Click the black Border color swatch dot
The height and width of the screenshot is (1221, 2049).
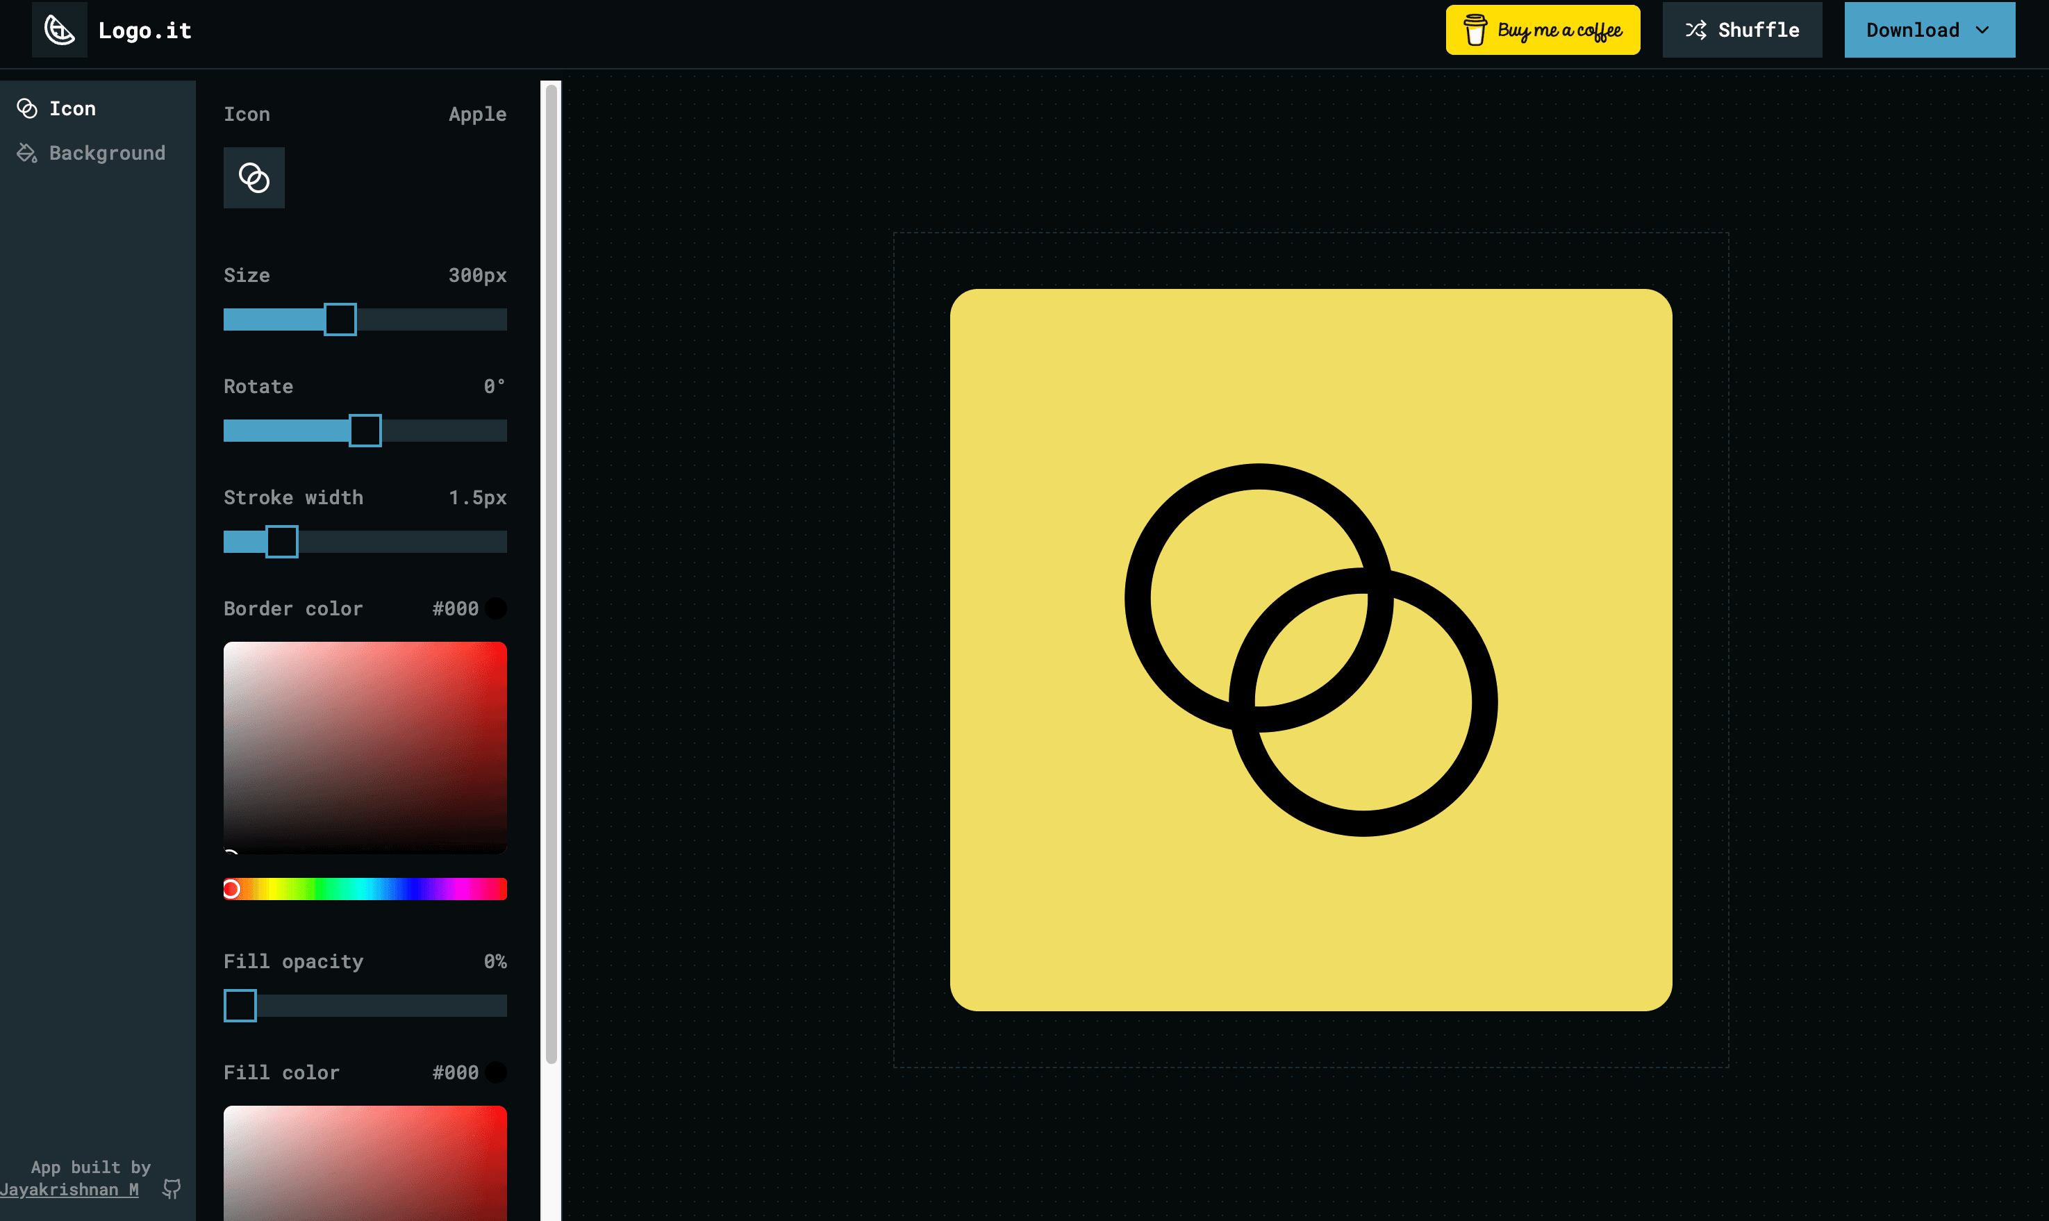tap(496, 608)
